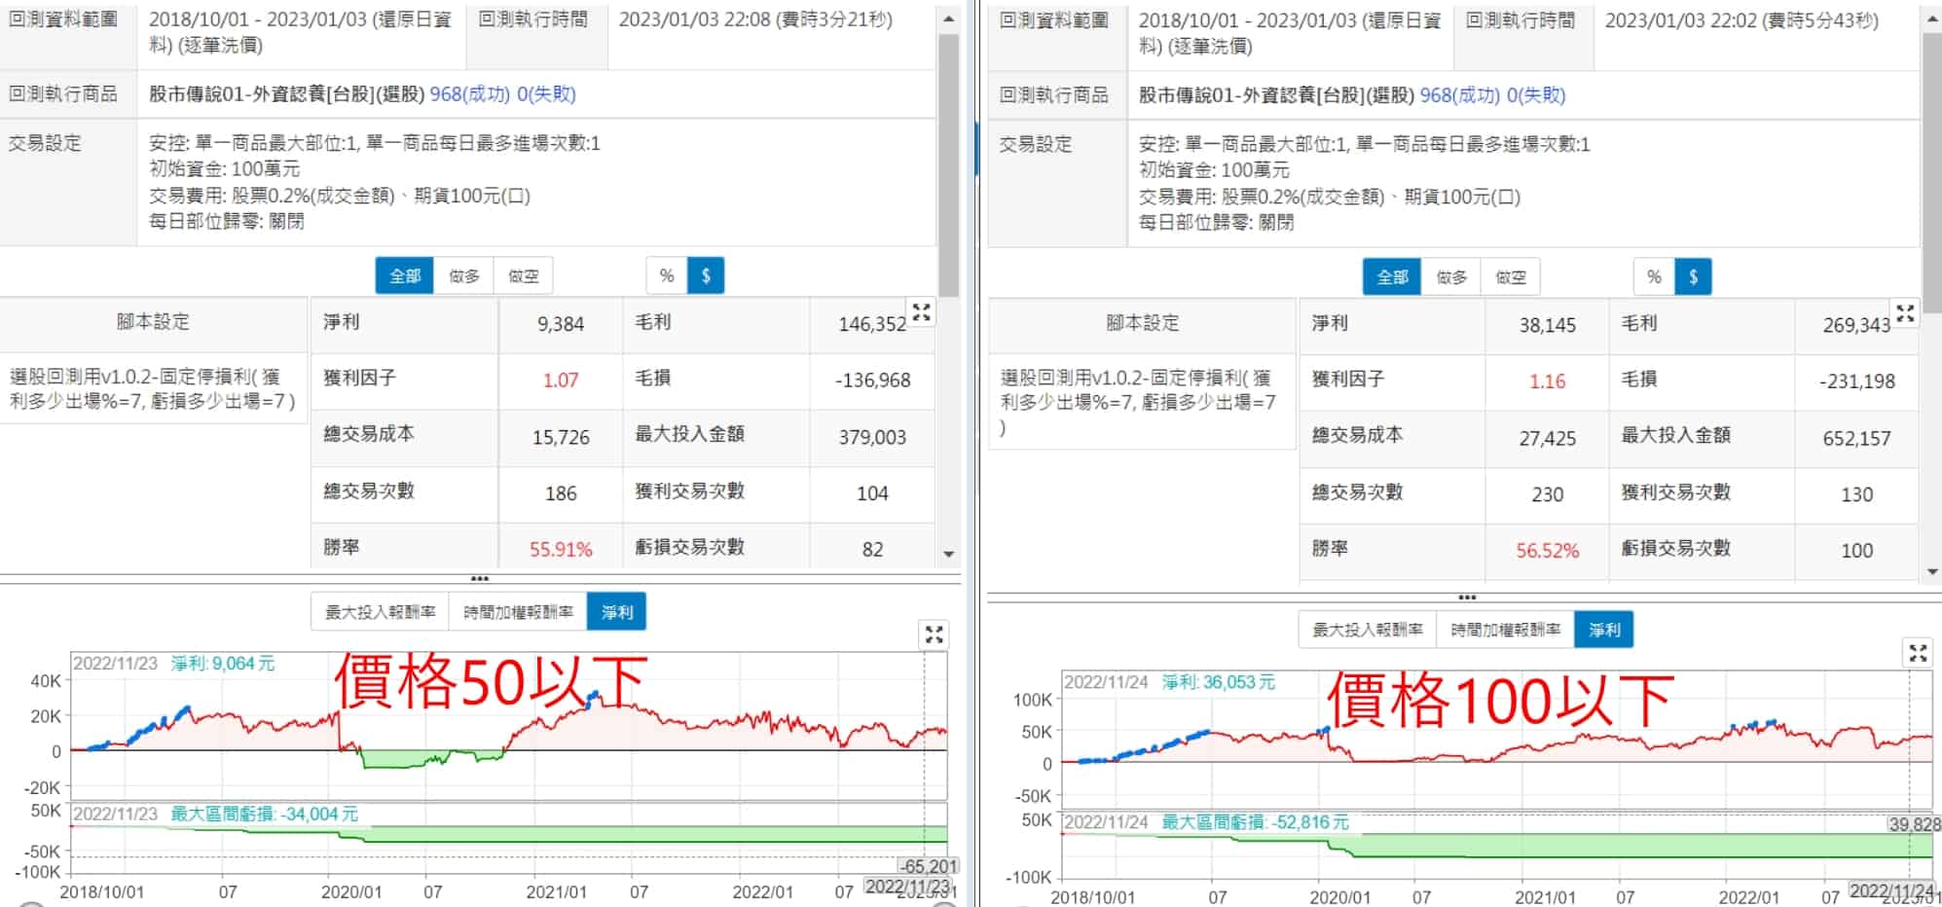Switch left panel to dollar display
Viewport: 1942px width, 907px height.
(x=706, y=276)
